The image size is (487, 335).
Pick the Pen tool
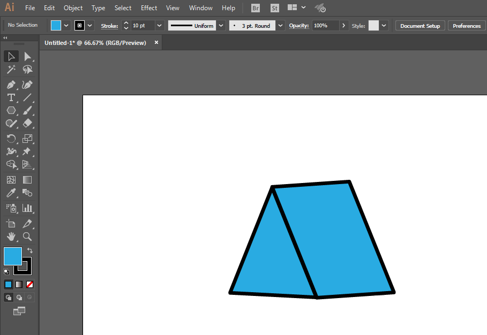point(11,85)
